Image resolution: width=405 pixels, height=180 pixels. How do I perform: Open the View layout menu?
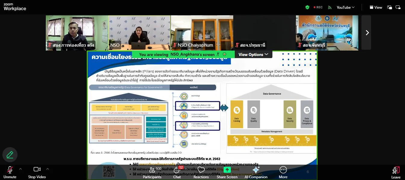point(376,7)
